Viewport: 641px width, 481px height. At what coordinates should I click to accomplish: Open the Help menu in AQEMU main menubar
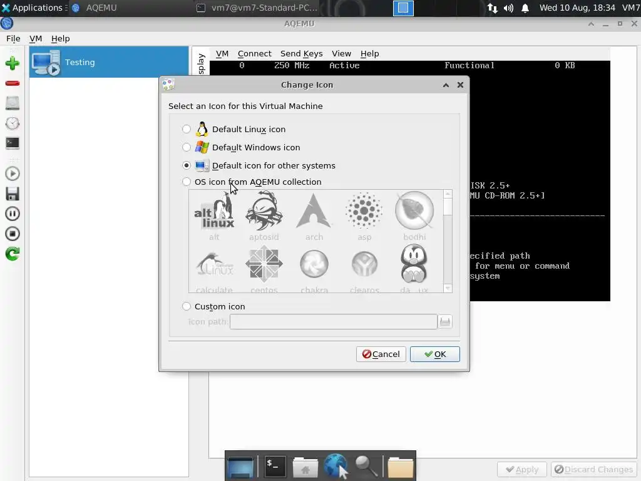(x=61, y=38)
